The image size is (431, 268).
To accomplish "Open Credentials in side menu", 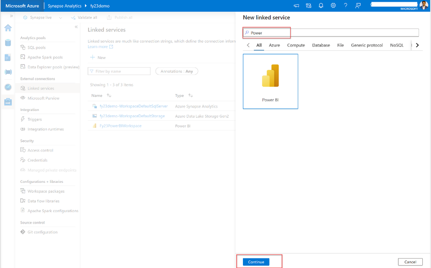I will (38, 160).
